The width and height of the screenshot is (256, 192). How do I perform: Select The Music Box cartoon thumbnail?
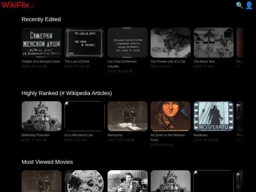pos(214,43)
